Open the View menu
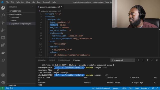The height and width of the screenshot is (90, 160). pyautogui.click(x=28, y=2)
